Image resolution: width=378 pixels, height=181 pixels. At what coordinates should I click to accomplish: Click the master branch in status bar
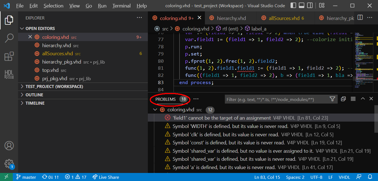[x=26, y=177]
